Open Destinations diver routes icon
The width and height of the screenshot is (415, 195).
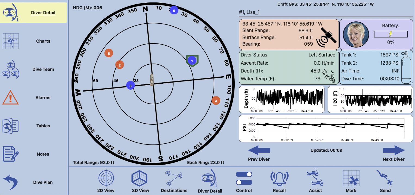coord(174,178)
